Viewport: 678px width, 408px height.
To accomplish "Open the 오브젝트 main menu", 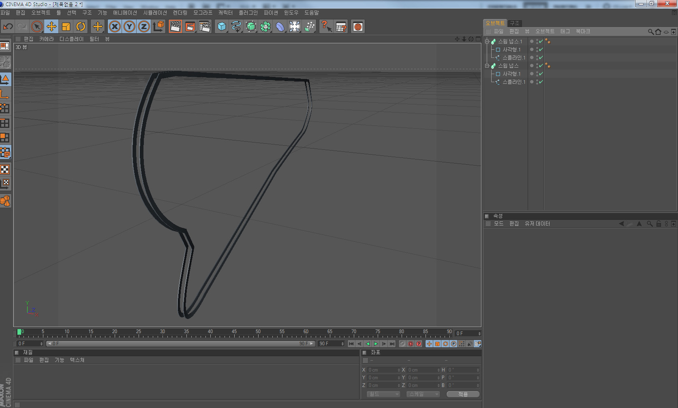I will 41,13.
